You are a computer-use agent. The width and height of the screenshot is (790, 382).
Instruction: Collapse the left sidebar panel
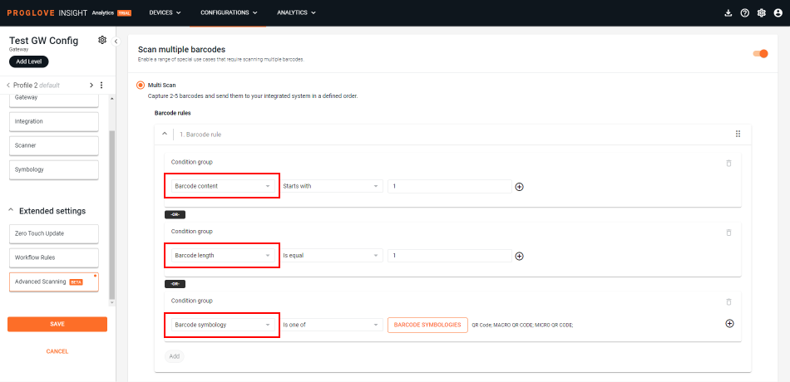pos(116,42)
